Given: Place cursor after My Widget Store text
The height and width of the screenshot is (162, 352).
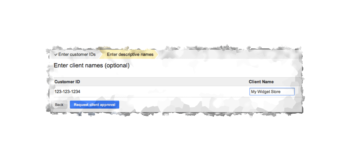Looking at the screenshot, I should (281, 92).
